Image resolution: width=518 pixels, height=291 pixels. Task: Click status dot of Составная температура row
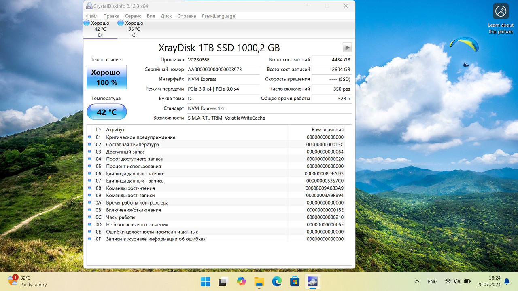pos(89,144)
